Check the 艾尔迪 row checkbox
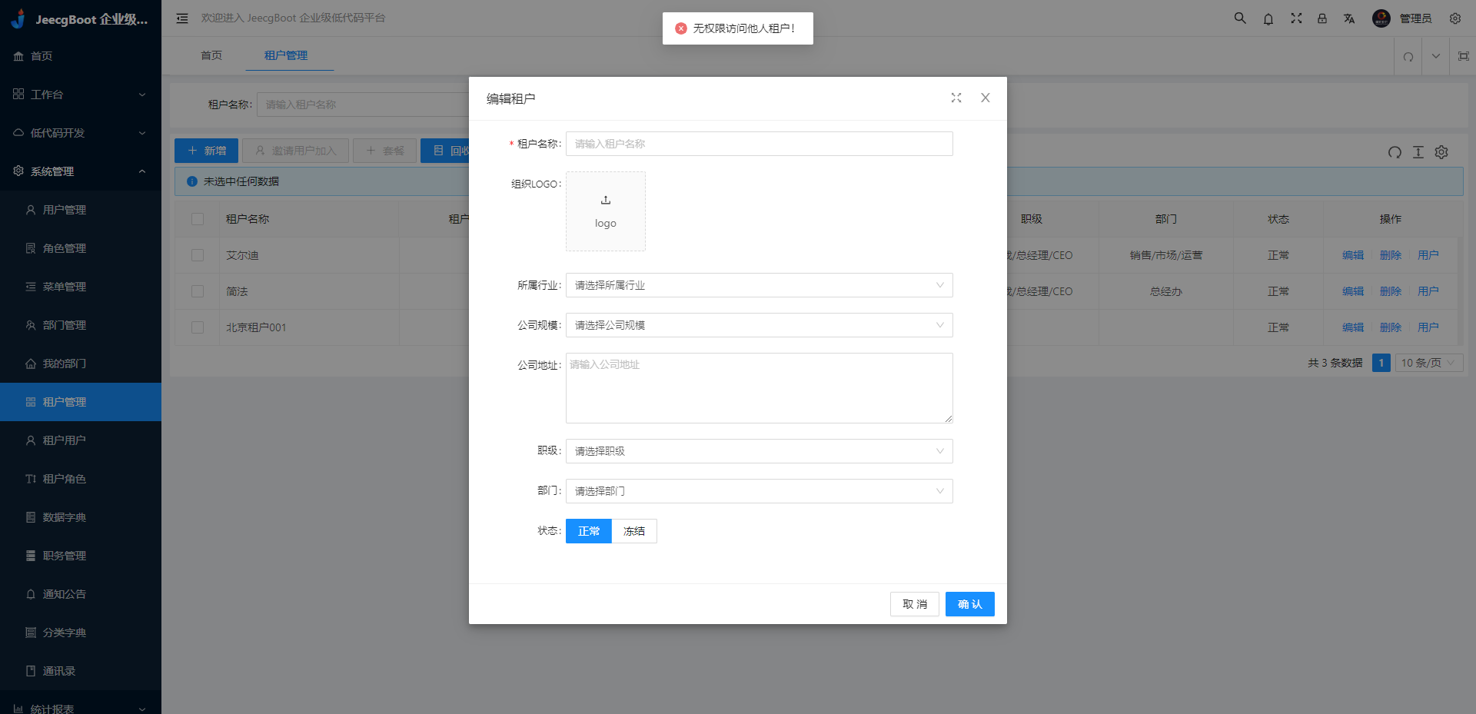The image size is (1476, 714). (198, 255)
